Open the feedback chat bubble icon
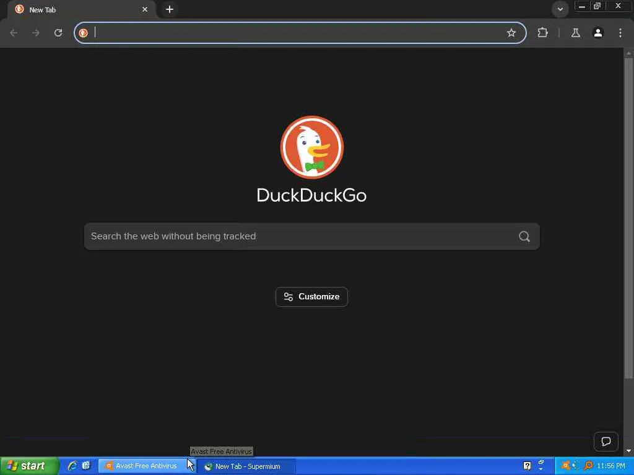This screenshot has width=634, height=475. coord(606,442)
